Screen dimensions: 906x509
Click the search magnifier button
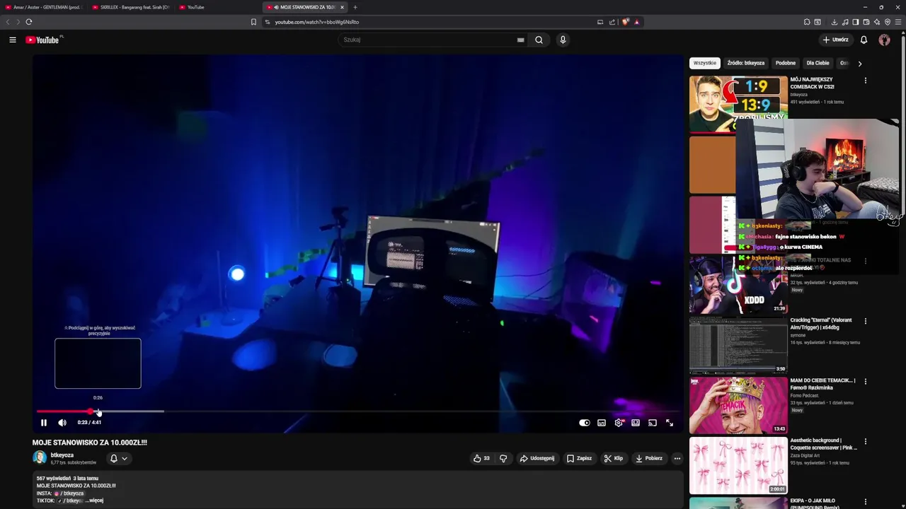click(x=539, y=40)
